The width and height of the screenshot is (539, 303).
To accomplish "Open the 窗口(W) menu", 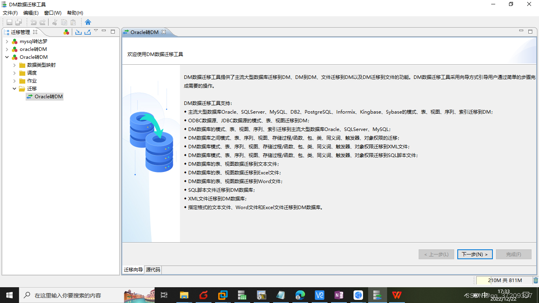I will 53,13.
